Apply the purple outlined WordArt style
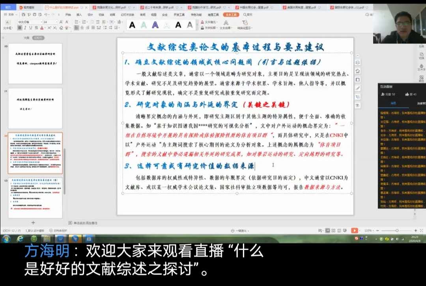Viewport: 426px width, 286px height. pyautogui.click(x=155, y=25)
